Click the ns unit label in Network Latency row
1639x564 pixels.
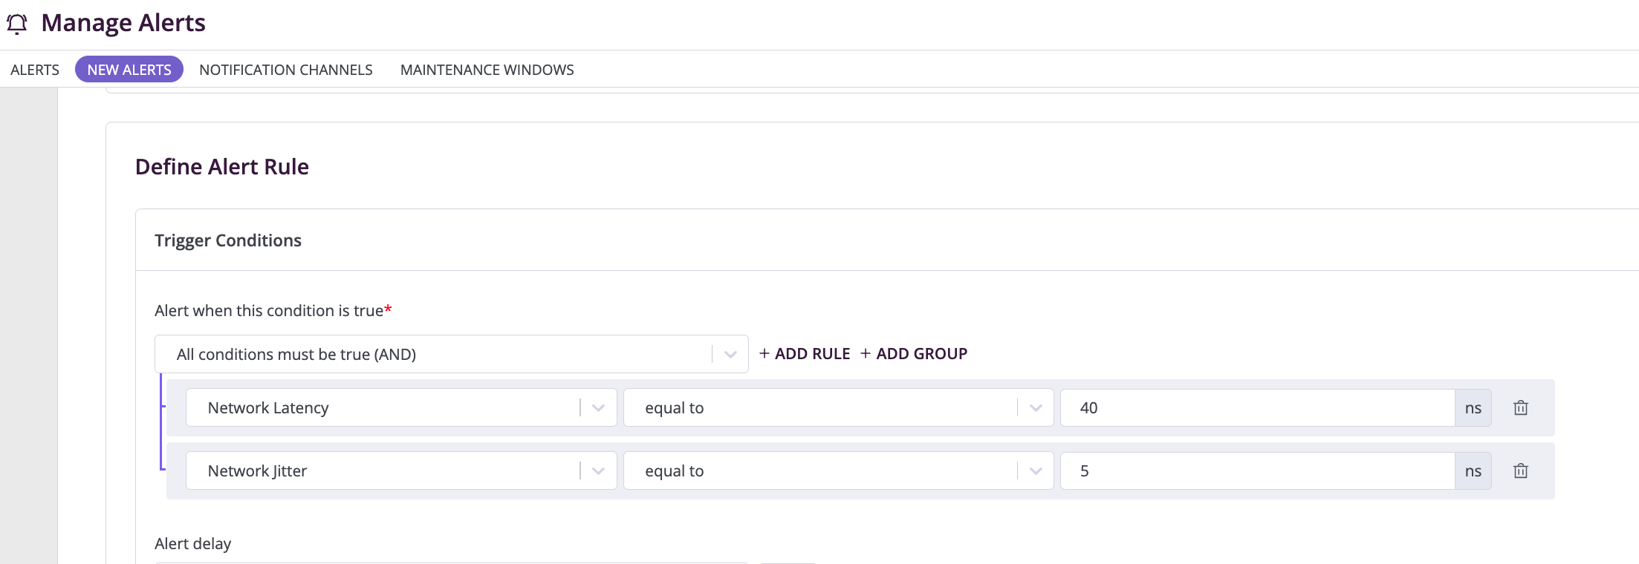point(1473,407)
